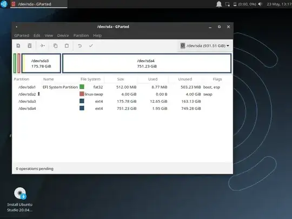
Task: Select the /dev/sda4 row in the list
Action: [122, 108]
